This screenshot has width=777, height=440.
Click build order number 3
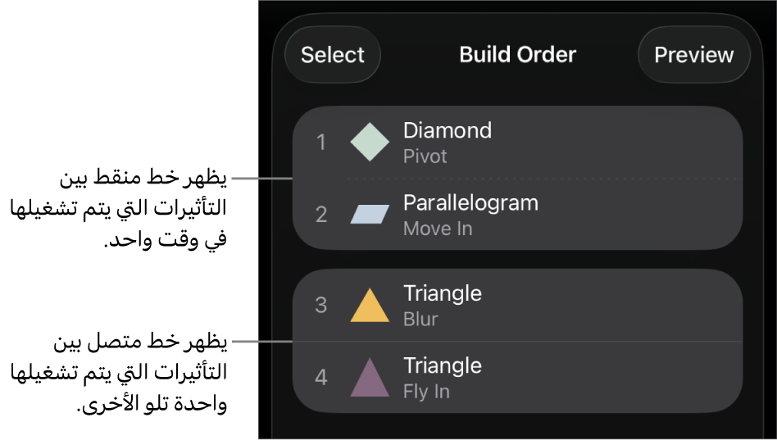[x=321, y=306]
